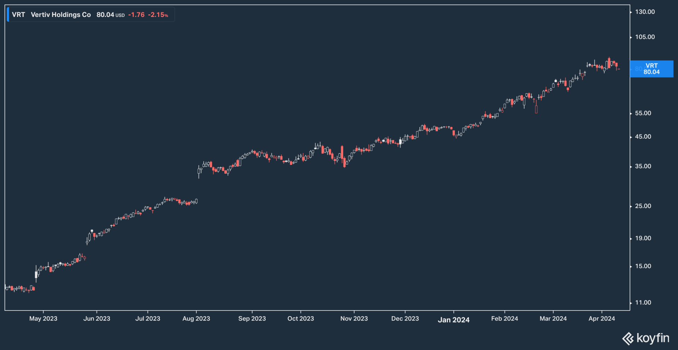
Task: Click the -2.15% change value in the legend
Action: click(158, 15)
